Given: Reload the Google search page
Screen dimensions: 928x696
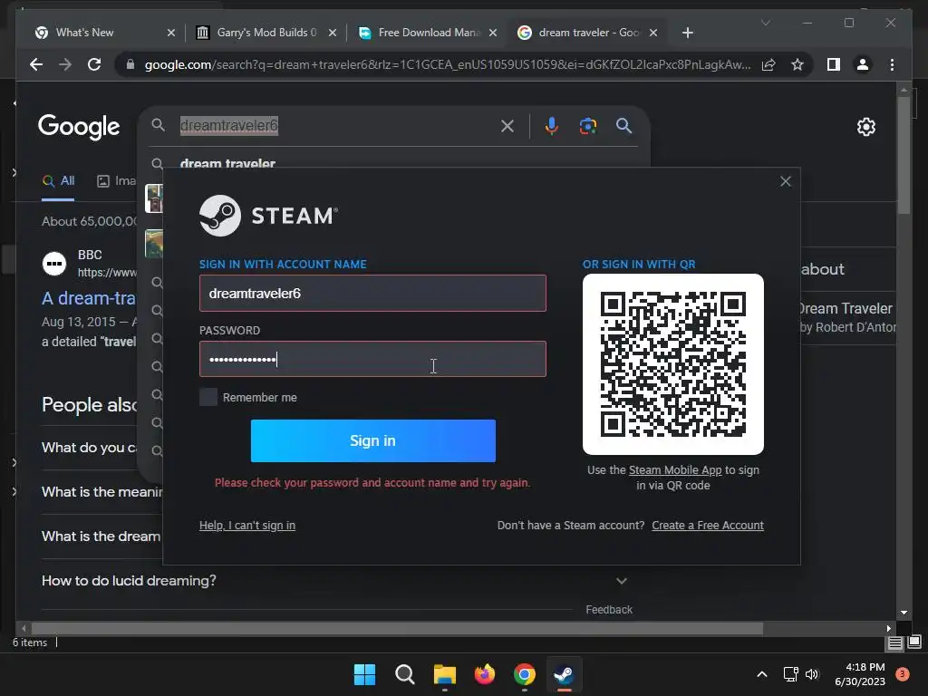Looking at the screenshot, I should tap(94, 64).
